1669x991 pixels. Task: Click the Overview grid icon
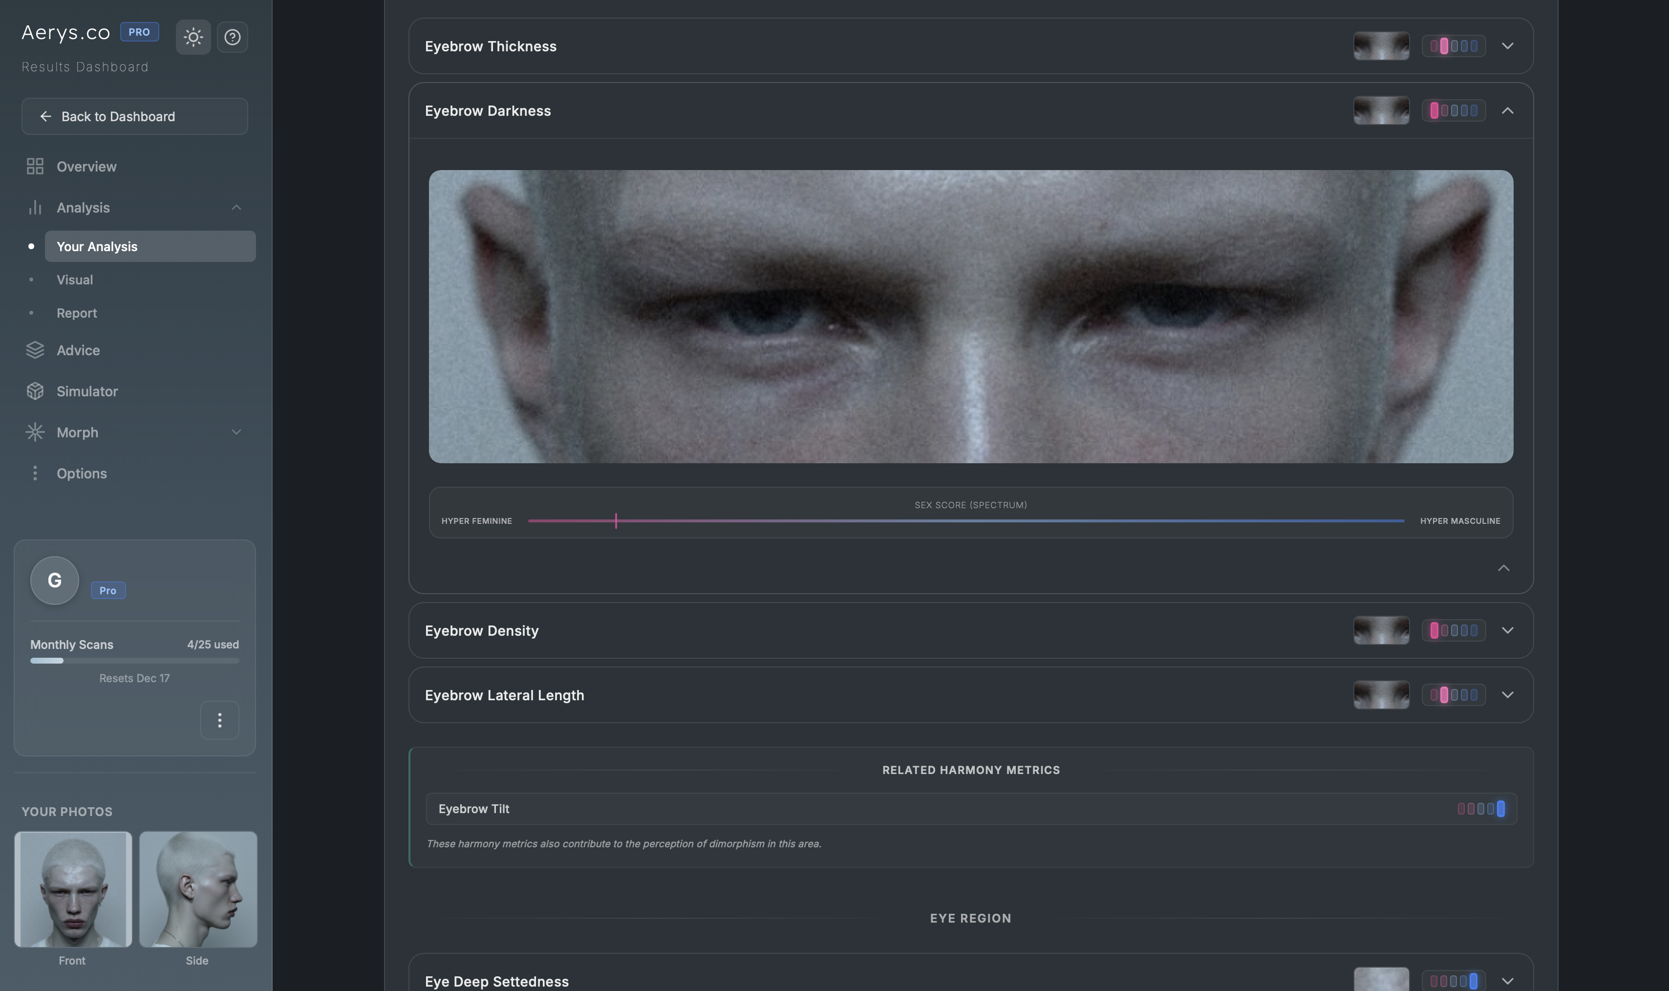coord(35,166)
